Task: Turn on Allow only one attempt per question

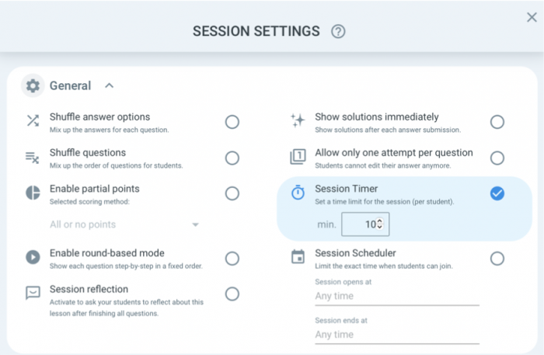Action: click(497, 158)
